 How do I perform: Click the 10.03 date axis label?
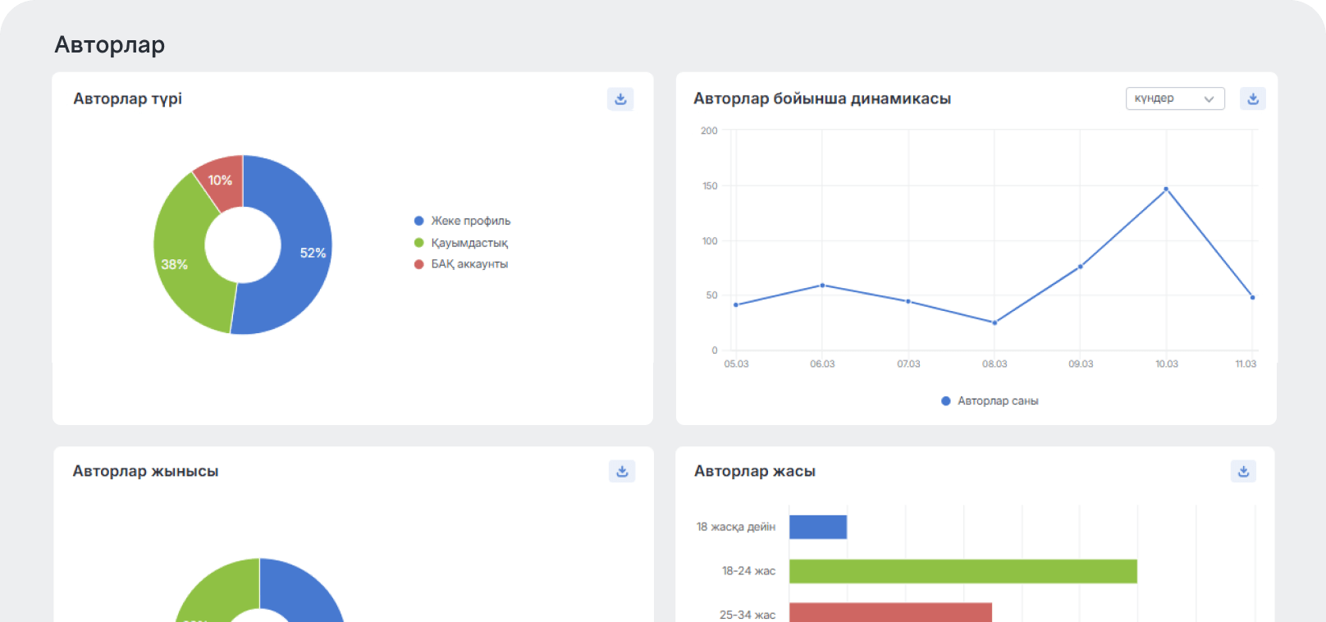(1167, 364)
